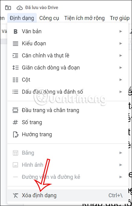Click the columns icon beside Cột
Screen dimensions: 132x206
tap(15, 80)
